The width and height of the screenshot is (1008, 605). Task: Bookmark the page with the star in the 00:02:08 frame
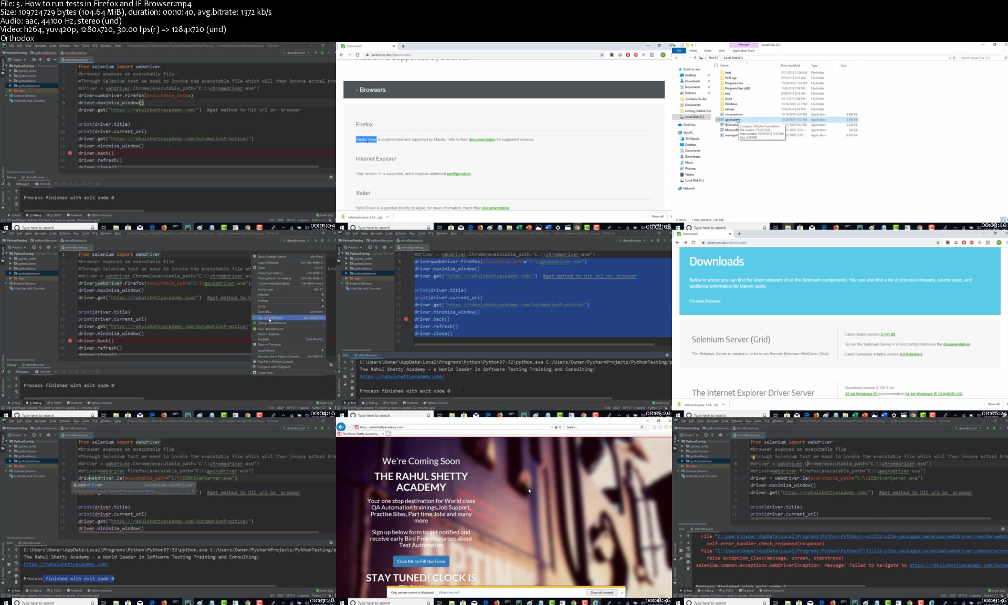pyautogui.click(x=602, y=55)
